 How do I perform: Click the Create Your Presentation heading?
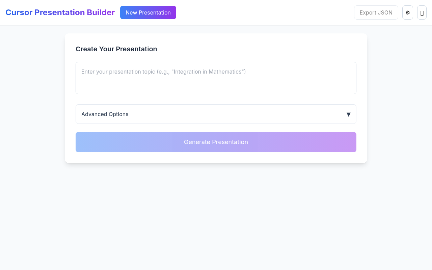[116, 49]
